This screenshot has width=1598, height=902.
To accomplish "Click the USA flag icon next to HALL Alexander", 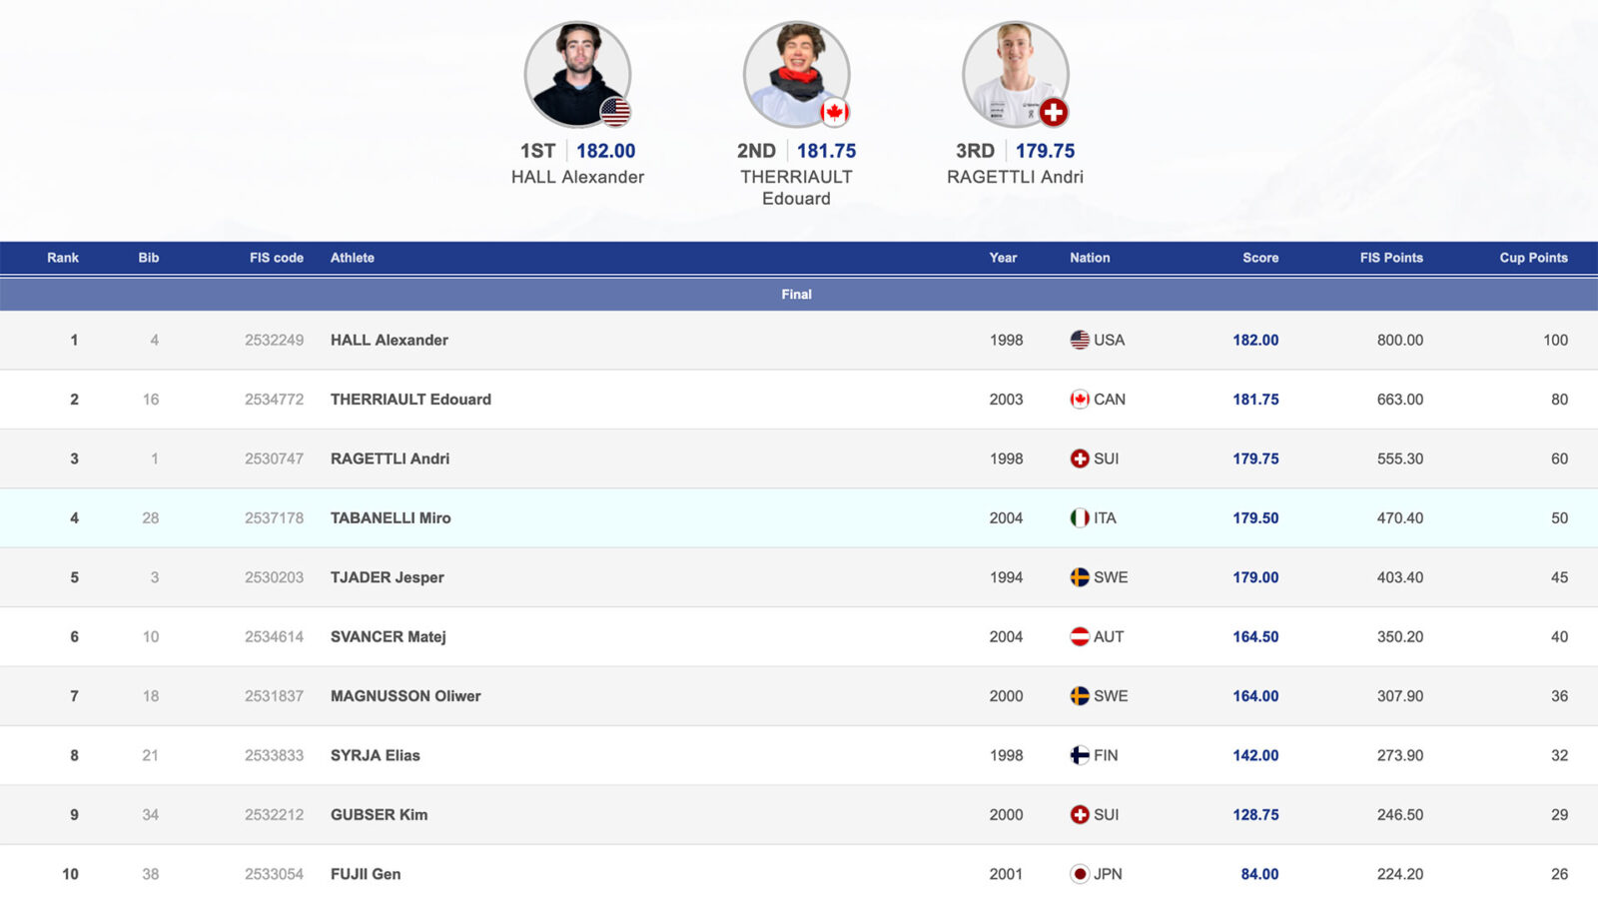I will pos(1077,340).
